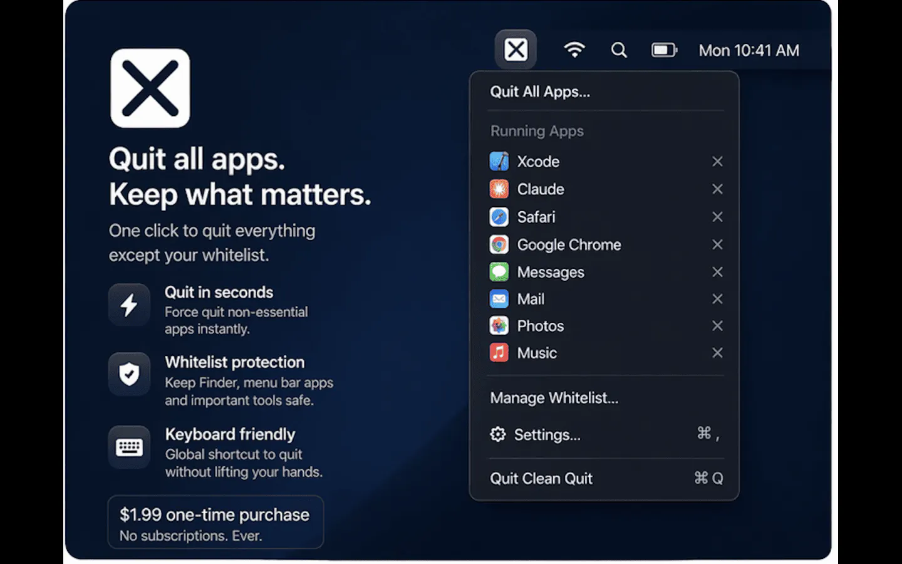Click the Photos app icon
Image resolution: width=902 pixels, height=564 pixels.
click(x=499, y=326)
